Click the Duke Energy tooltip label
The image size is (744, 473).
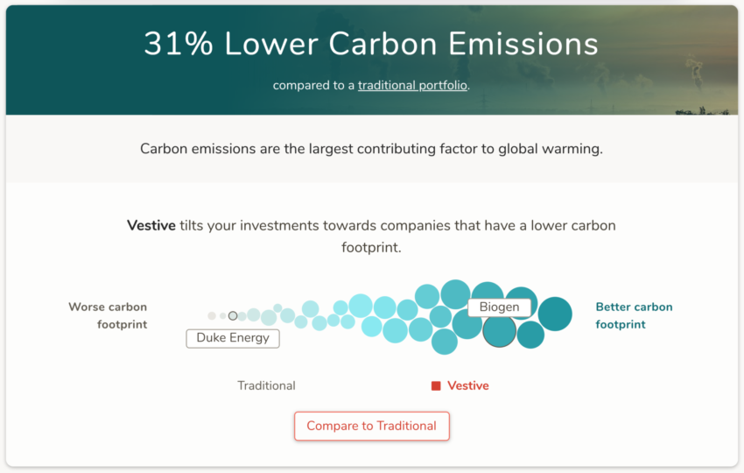(233, 338)
